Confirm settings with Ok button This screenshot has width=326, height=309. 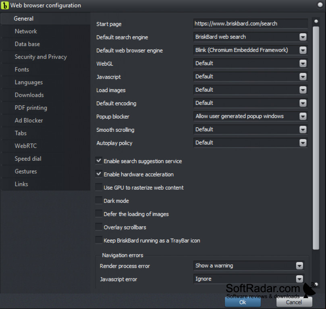(243, 302)
